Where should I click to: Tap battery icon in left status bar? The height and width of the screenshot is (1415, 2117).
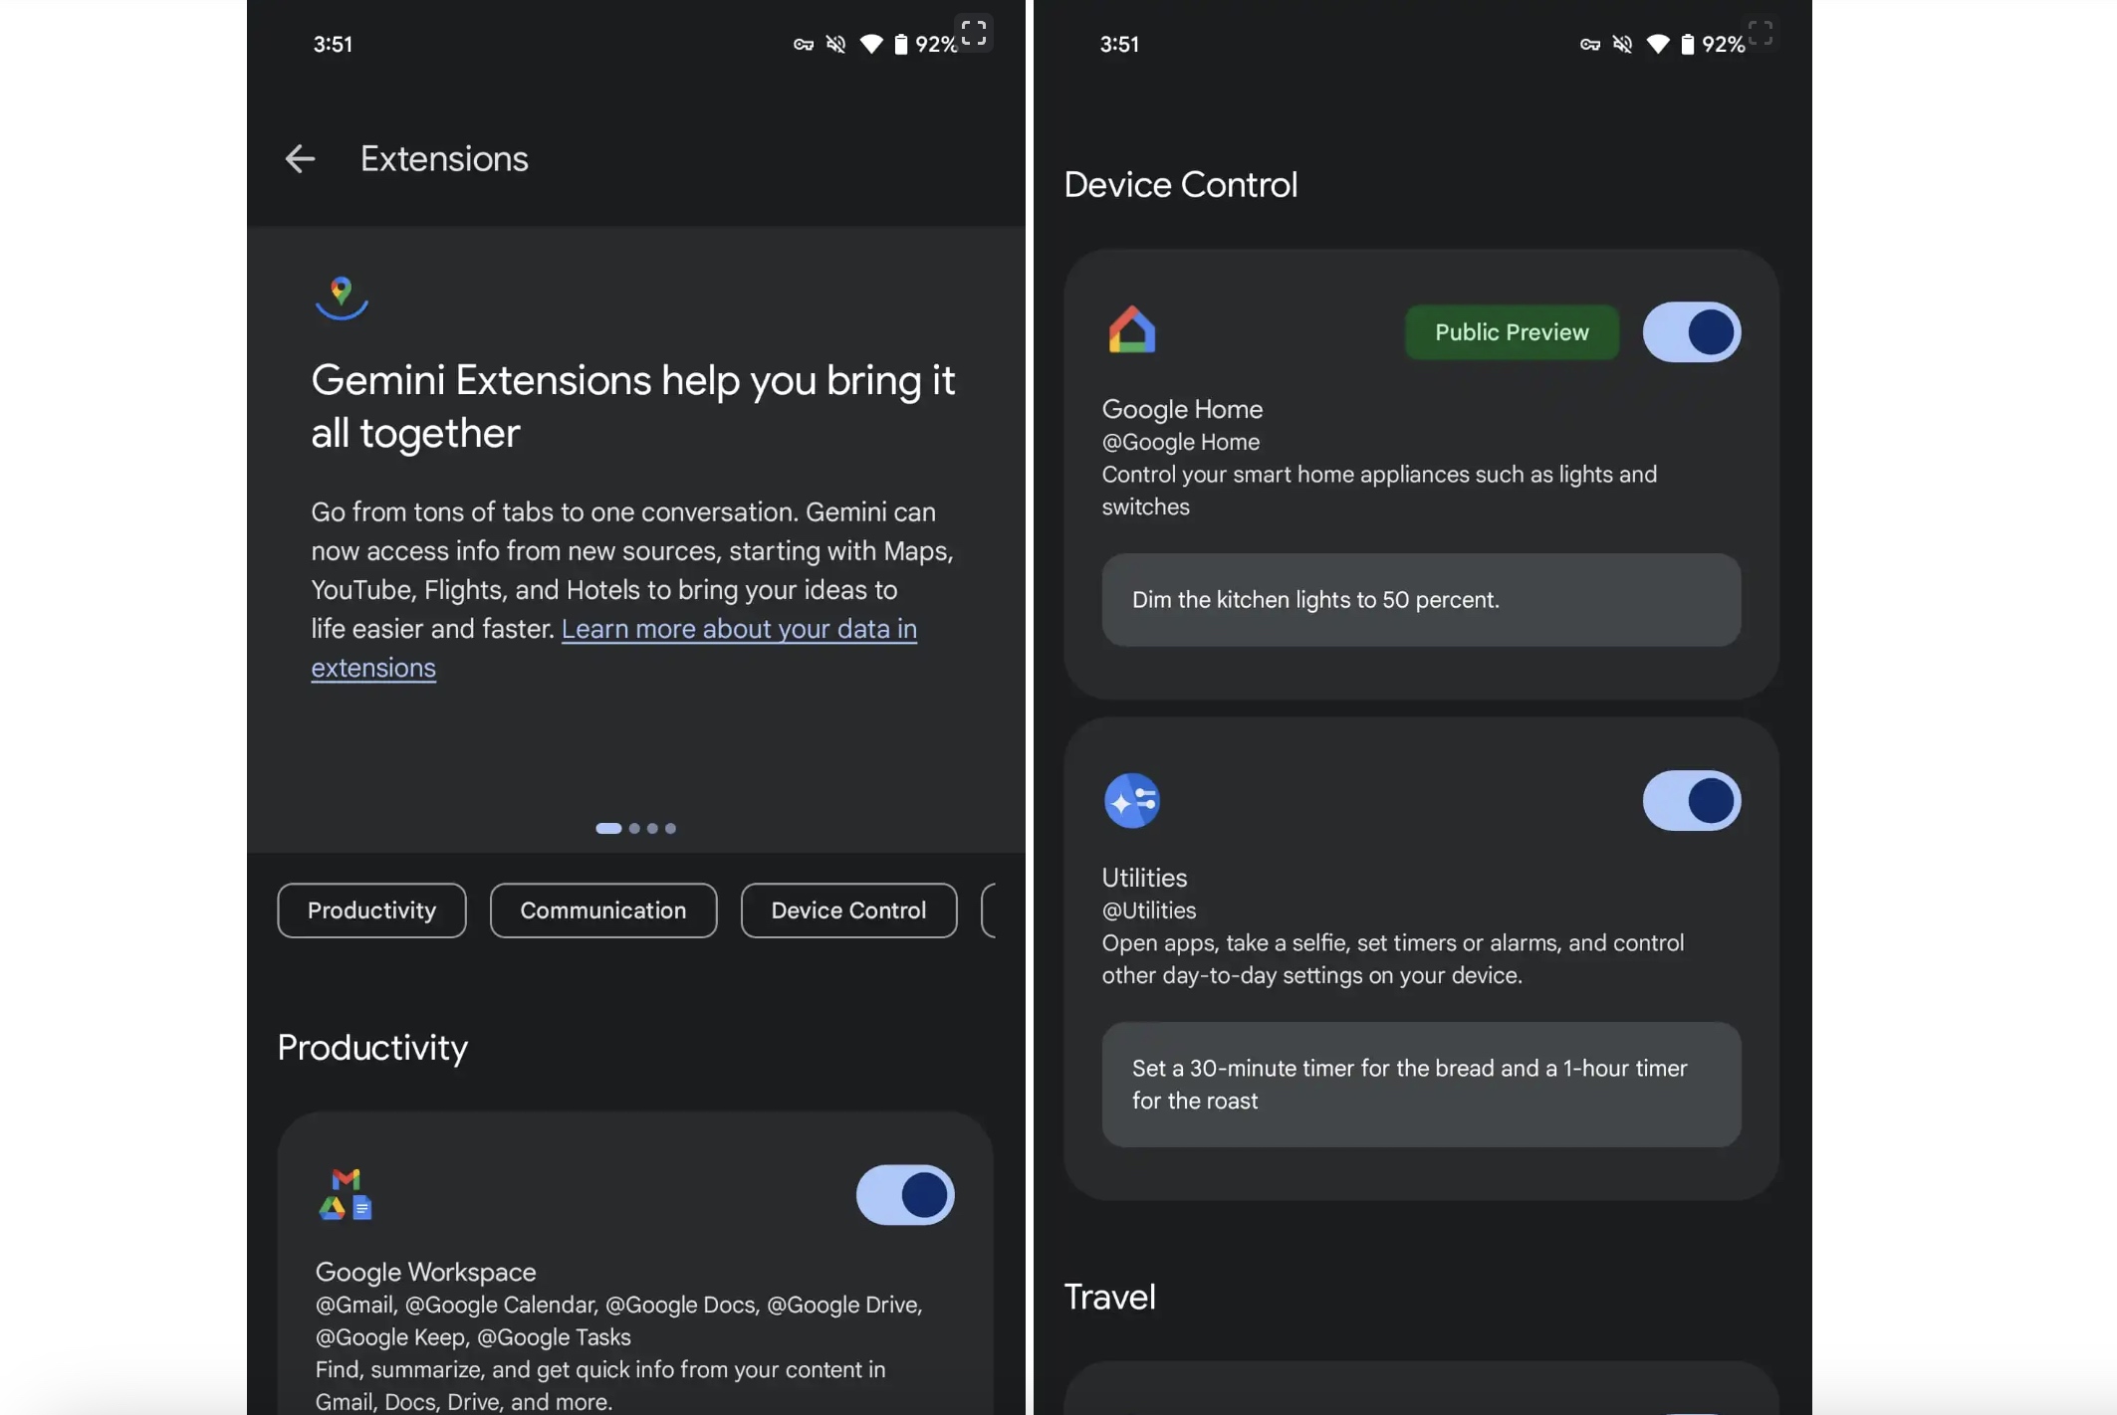pos(900,44)
